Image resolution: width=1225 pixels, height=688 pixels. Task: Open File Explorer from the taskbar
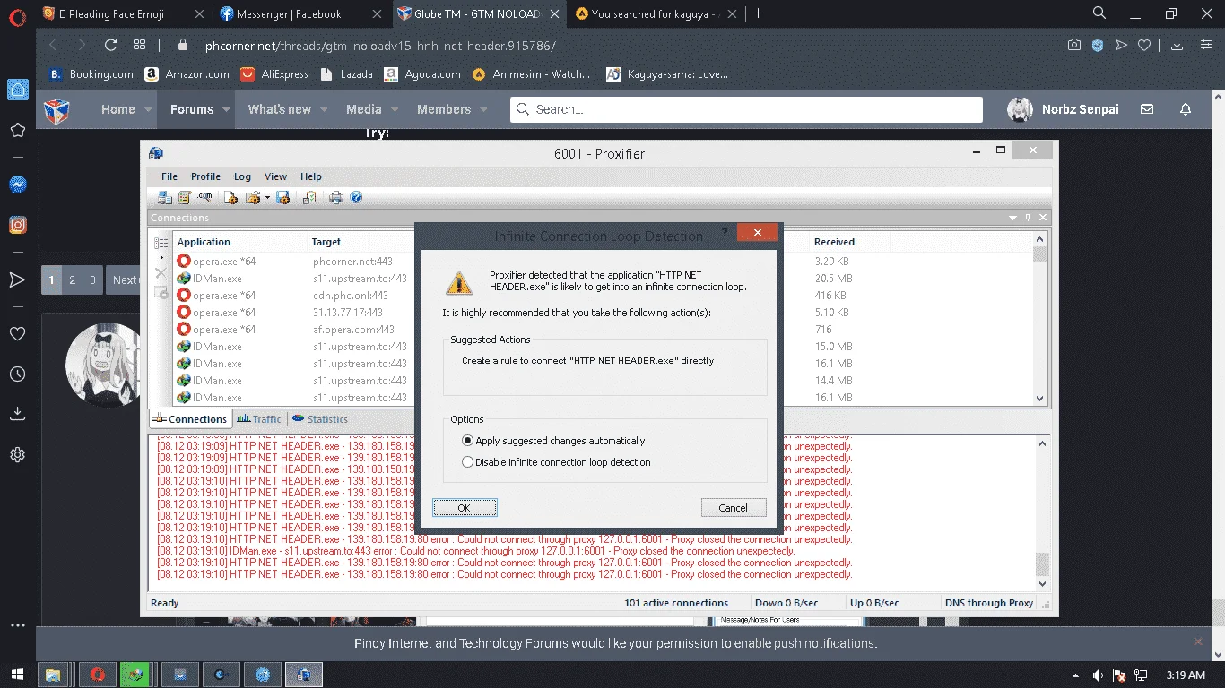53,675
